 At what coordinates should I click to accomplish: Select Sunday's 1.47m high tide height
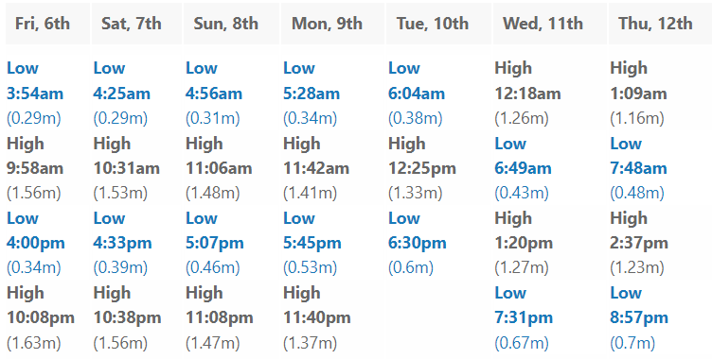(212, 343)
